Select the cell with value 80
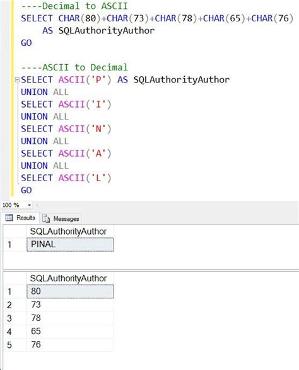 coord(70,291)
